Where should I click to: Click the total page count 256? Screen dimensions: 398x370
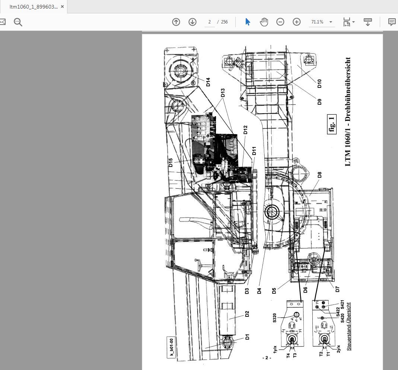[225, 22]
